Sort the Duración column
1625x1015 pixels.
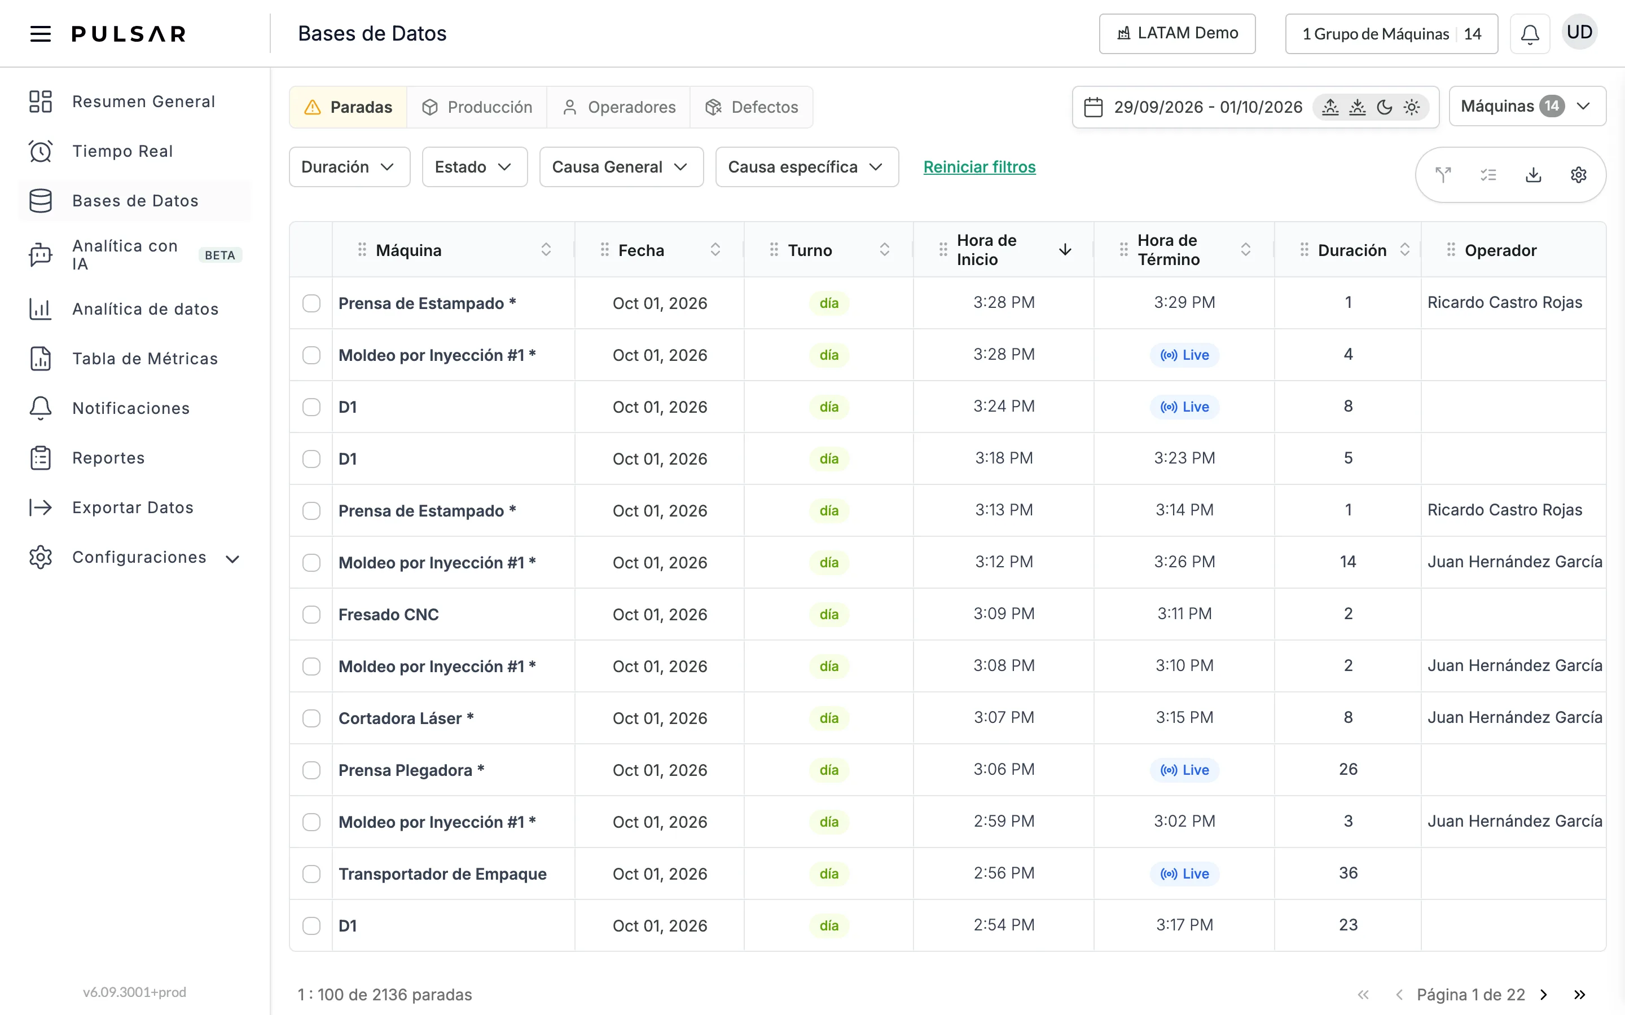pyautogui.click(x=1405, y=250)
